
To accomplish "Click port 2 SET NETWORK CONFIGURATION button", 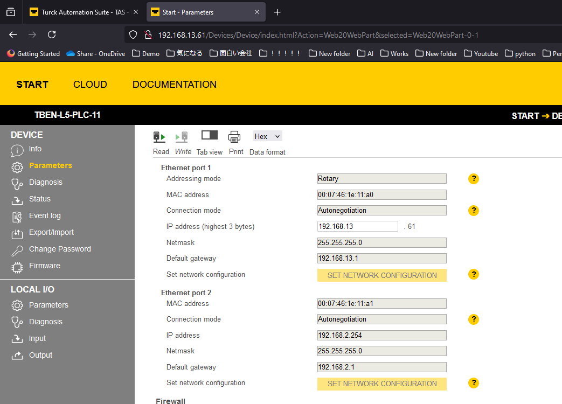I will pos(381,384).
